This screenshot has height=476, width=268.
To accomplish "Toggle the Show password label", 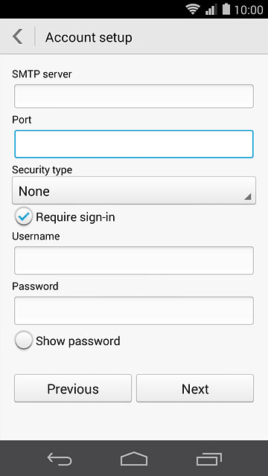I will click(77, 341).
